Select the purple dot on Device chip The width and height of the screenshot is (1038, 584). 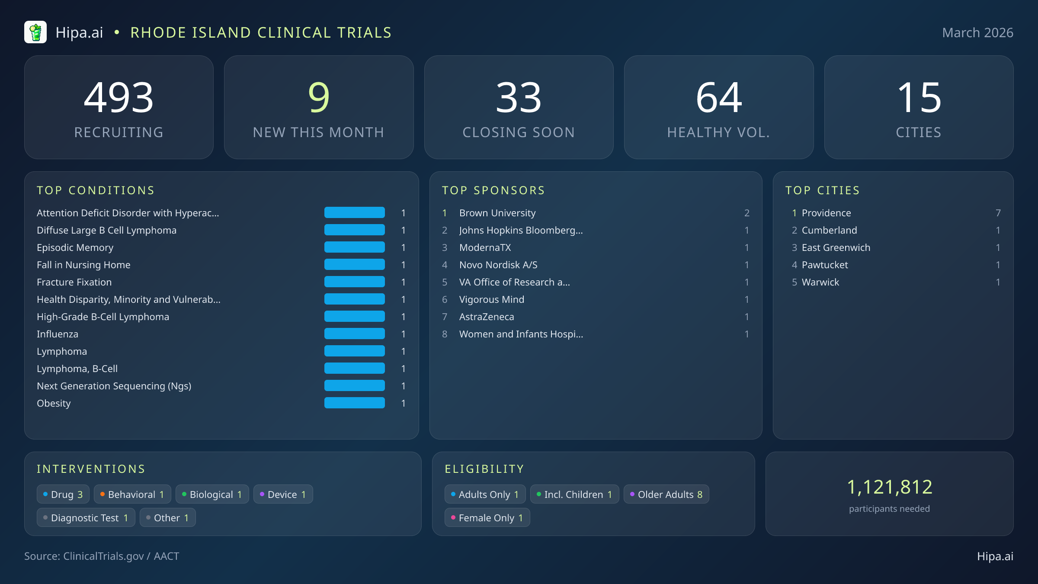click(263, 494)
